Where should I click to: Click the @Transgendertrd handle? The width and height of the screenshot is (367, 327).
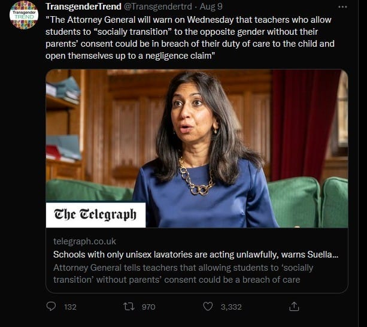[x=157, y=7]
